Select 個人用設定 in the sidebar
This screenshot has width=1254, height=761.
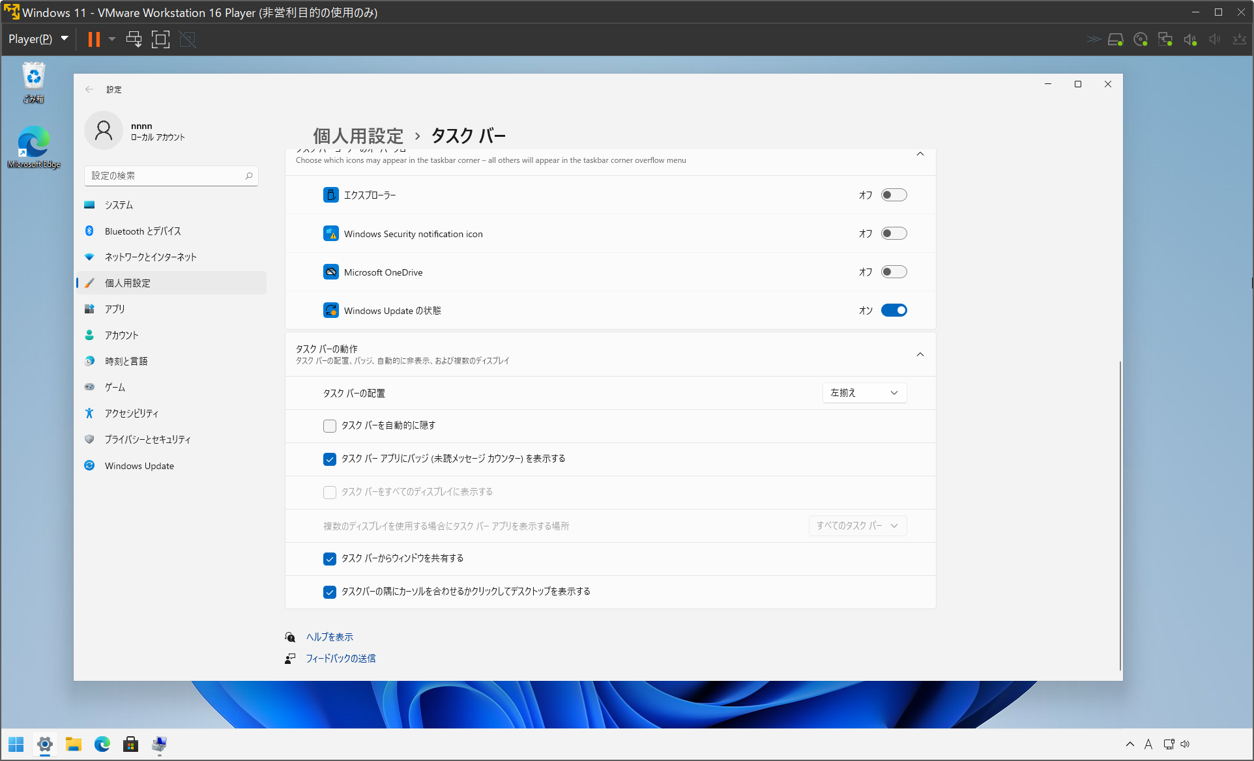171,283
